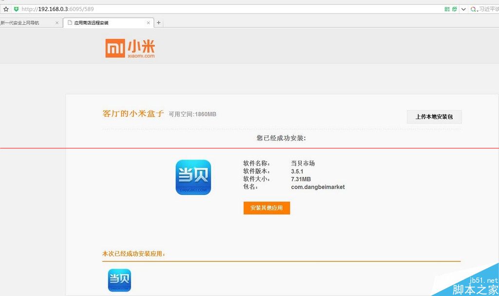Viewport: 499px width, 296px height.
Task: Click the green leaf icon in address bar
Action: (x=455, y=9)
